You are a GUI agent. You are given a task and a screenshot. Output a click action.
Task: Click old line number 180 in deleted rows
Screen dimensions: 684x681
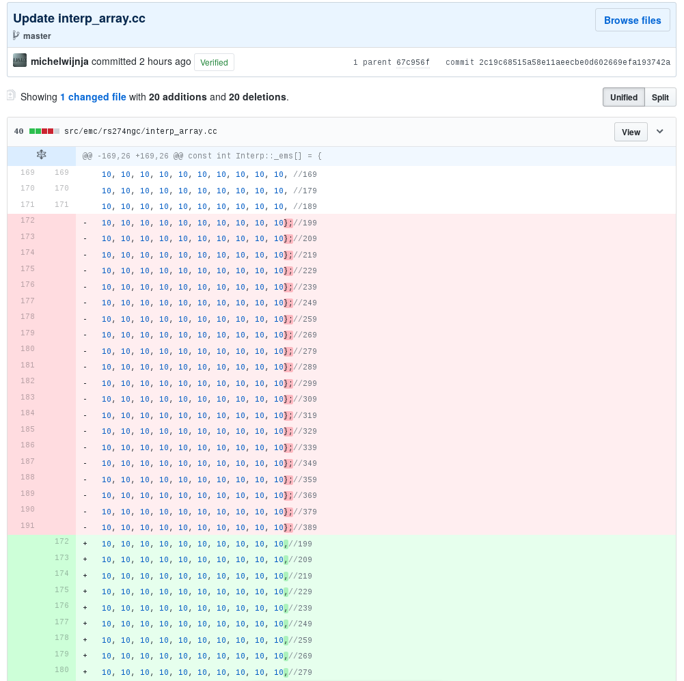tap(27, 349)
